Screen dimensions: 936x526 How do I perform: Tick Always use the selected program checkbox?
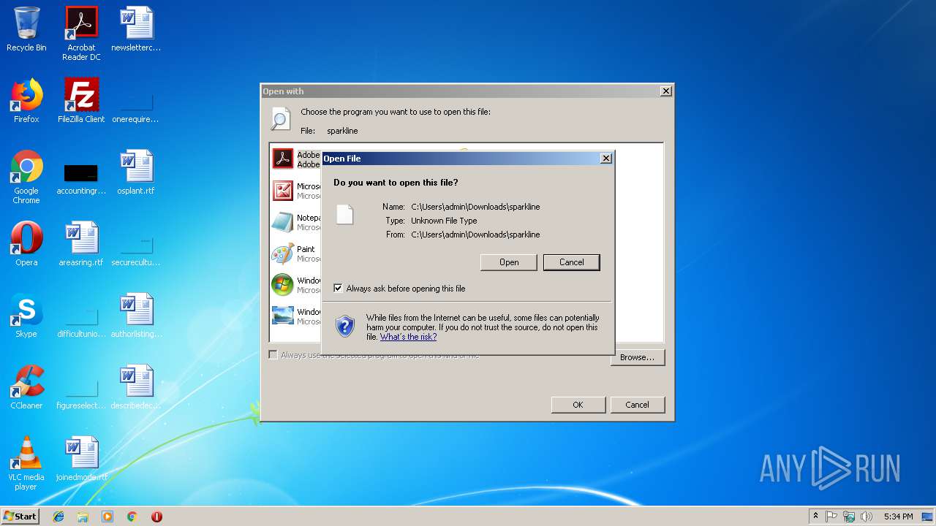coord(273,355)
